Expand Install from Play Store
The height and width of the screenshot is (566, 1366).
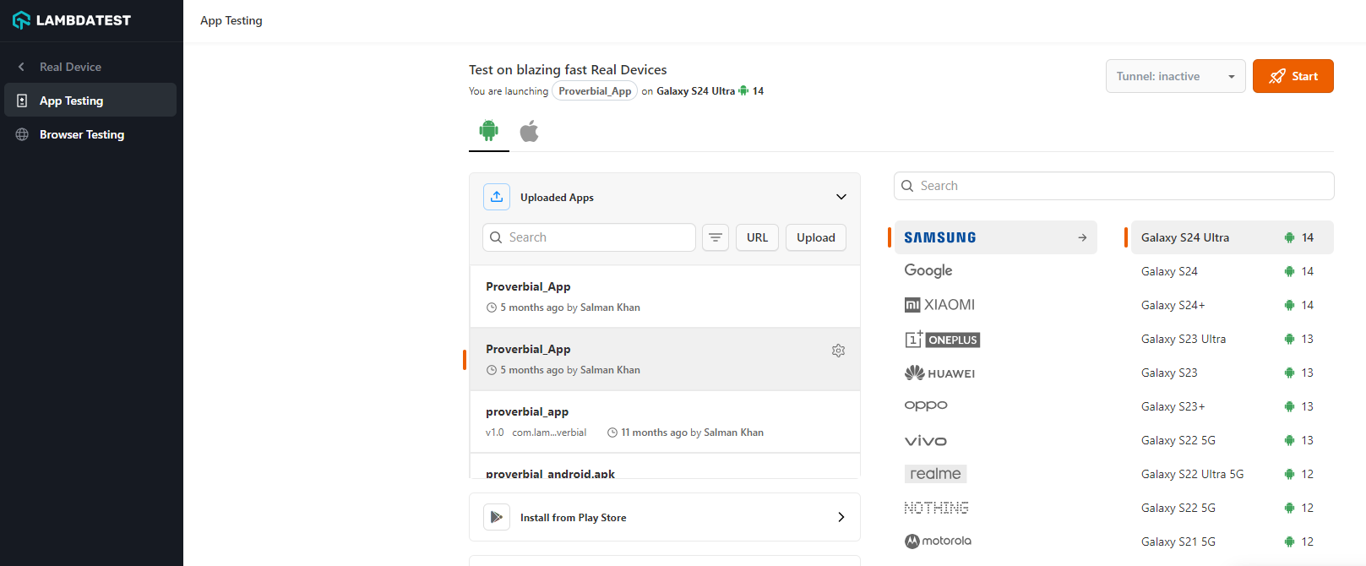(841, 517)
